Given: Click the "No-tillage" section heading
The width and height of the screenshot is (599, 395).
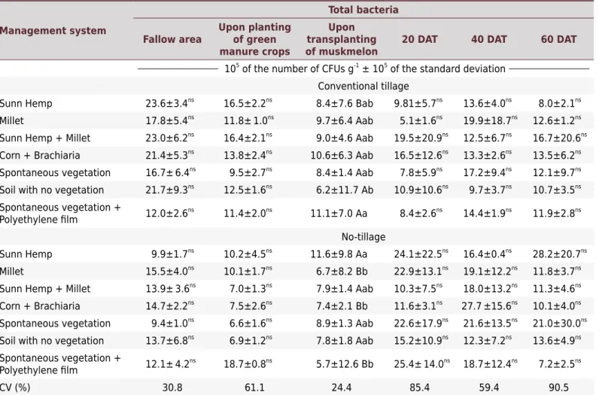Looking at the screenshot, I should 363,237.
